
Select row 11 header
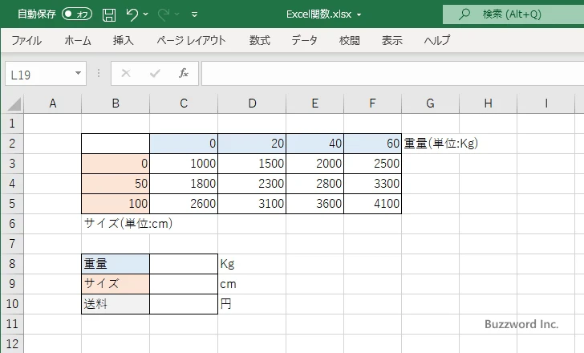click(x=12, y=324)
